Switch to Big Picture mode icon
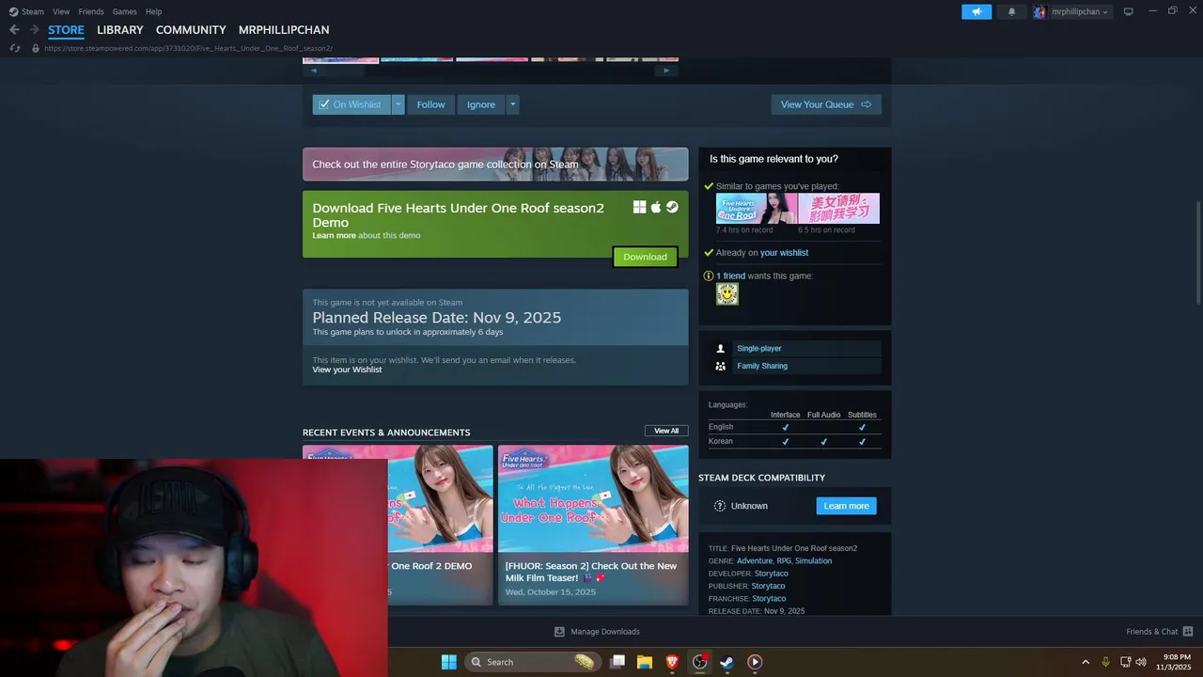The image size is (1203, 677). point(1129,11)
